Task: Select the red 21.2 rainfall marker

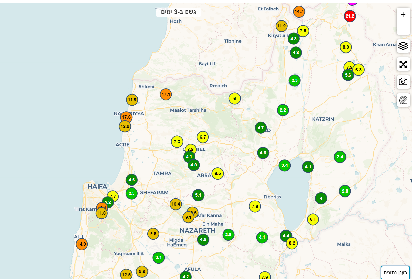Action: (x=350, y=16)
